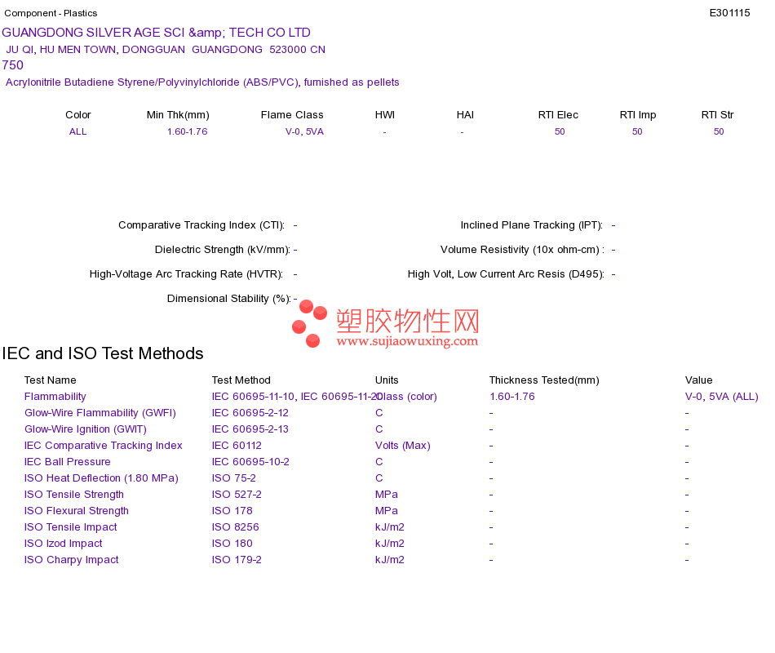Open the Flammability test name link
Screen dimensions: 775x653
pyautogui.click(x=55, y=397)
